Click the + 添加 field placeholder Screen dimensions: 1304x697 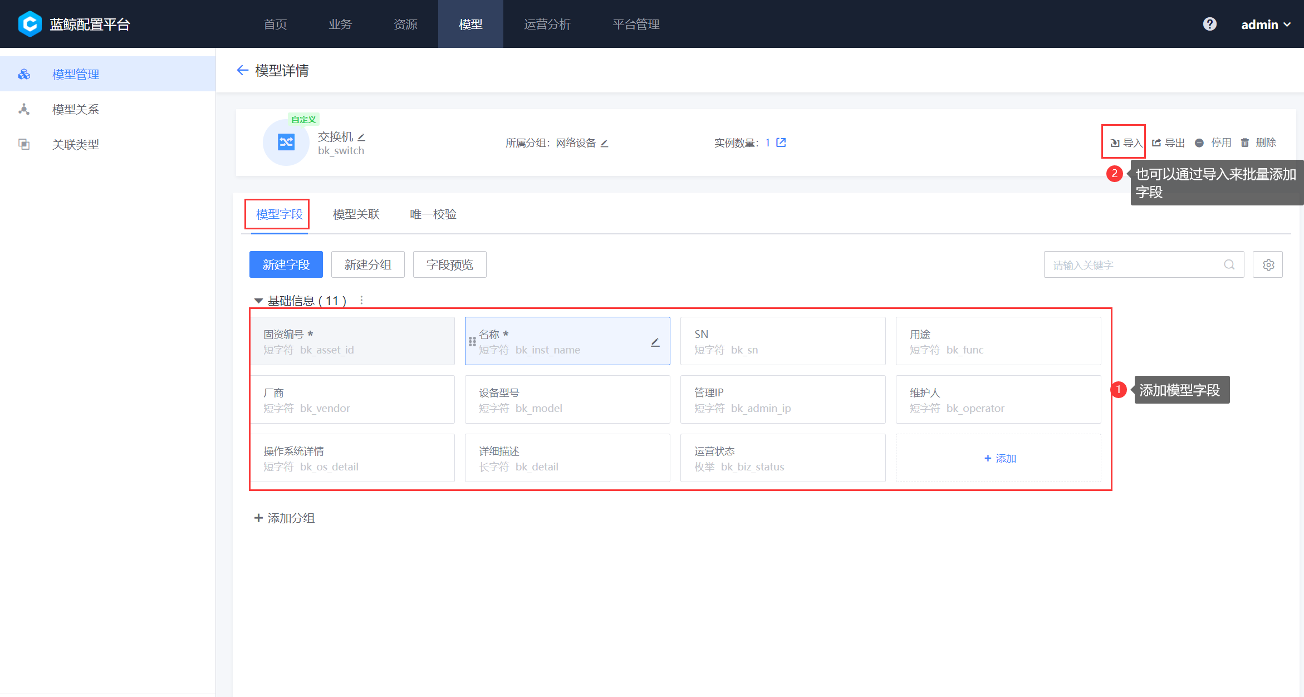(998, 458)
